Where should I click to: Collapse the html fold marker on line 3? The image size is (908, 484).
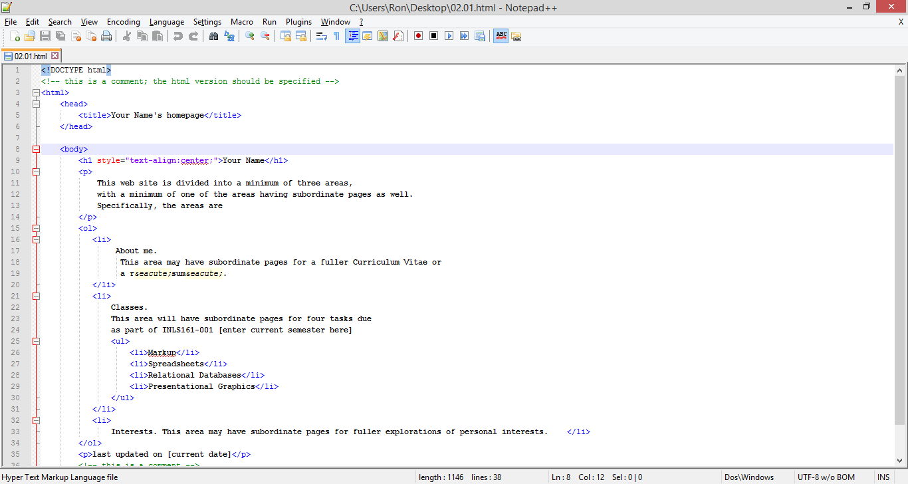pyautogui.click(x=36, y=93)
